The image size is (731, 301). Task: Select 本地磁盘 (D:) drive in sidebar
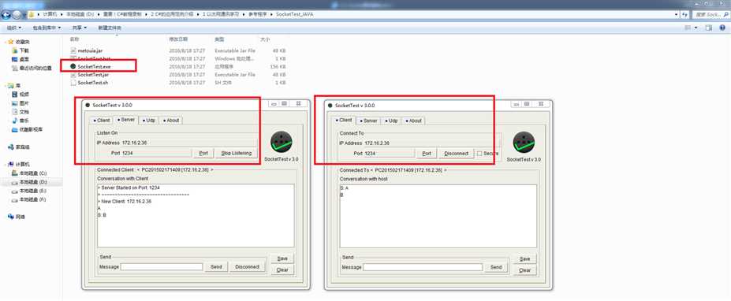coord(29,182)
